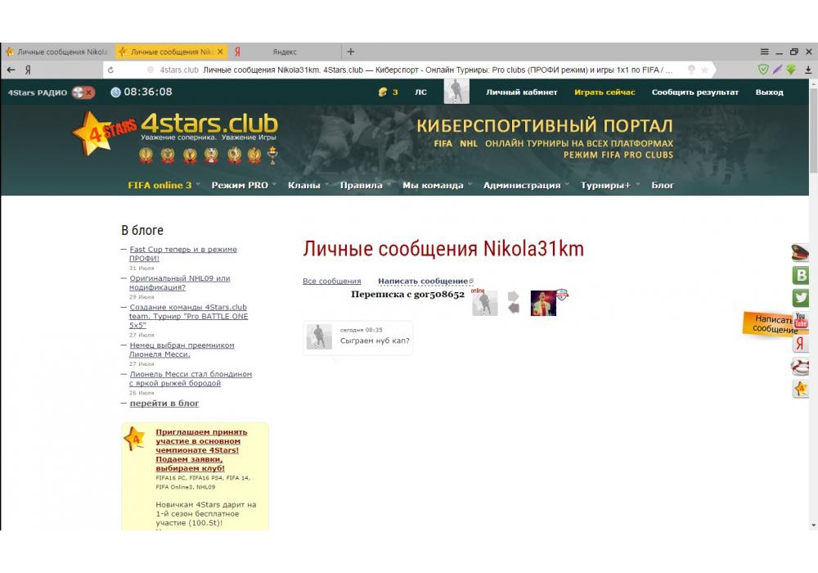Click the Yandex 'Я' sidebar icon
Screen dimensions: 818x573
point(800,344)
